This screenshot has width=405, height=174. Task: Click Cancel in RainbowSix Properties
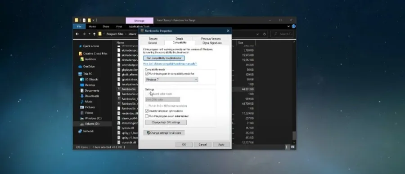click(203, 145)
